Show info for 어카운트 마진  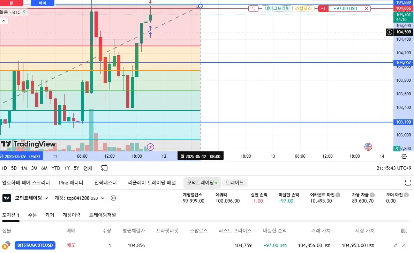[x=338, y=195]
